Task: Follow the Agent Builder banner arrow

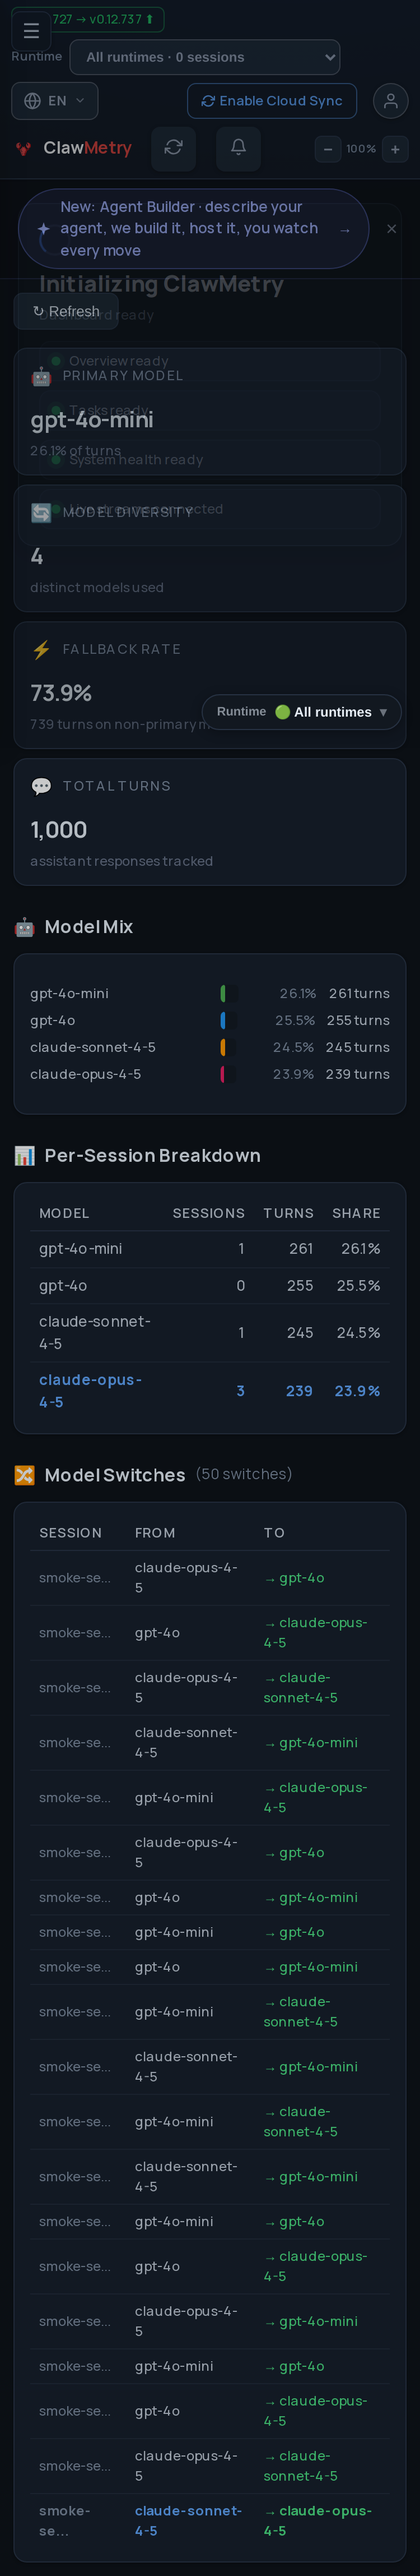Action: [344, 229]
